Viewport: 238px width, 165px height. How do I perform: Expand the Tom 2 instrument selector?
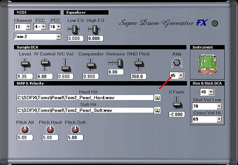coord(59,37)
